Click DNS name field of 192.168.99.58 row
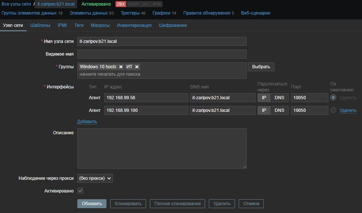The width and height of the screenshot is (362, 213). (x=223, y=98)
